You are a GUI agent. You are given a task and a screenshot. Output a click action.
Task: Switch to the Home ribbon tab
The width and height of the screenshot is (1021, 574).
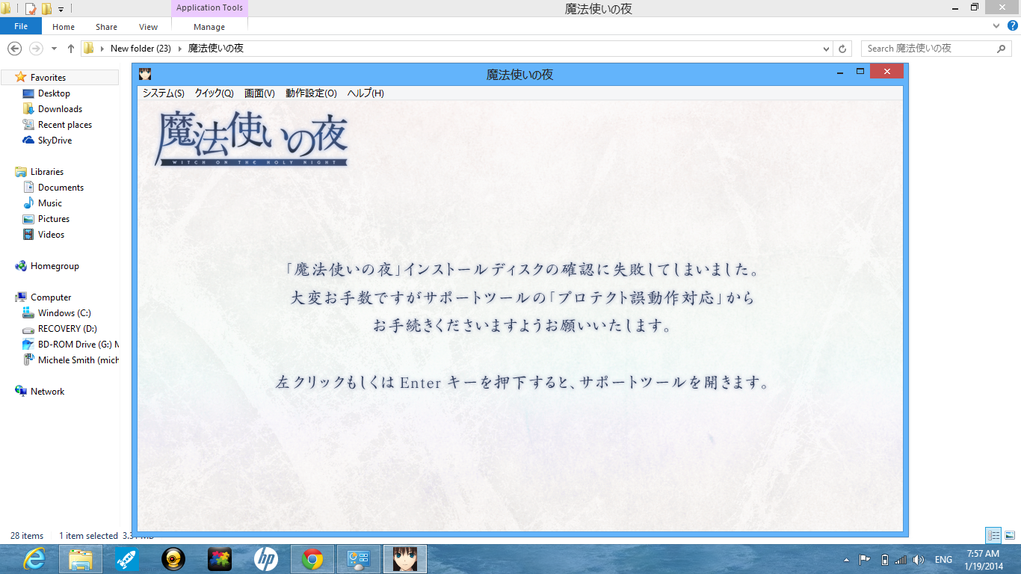pos(64,27)
